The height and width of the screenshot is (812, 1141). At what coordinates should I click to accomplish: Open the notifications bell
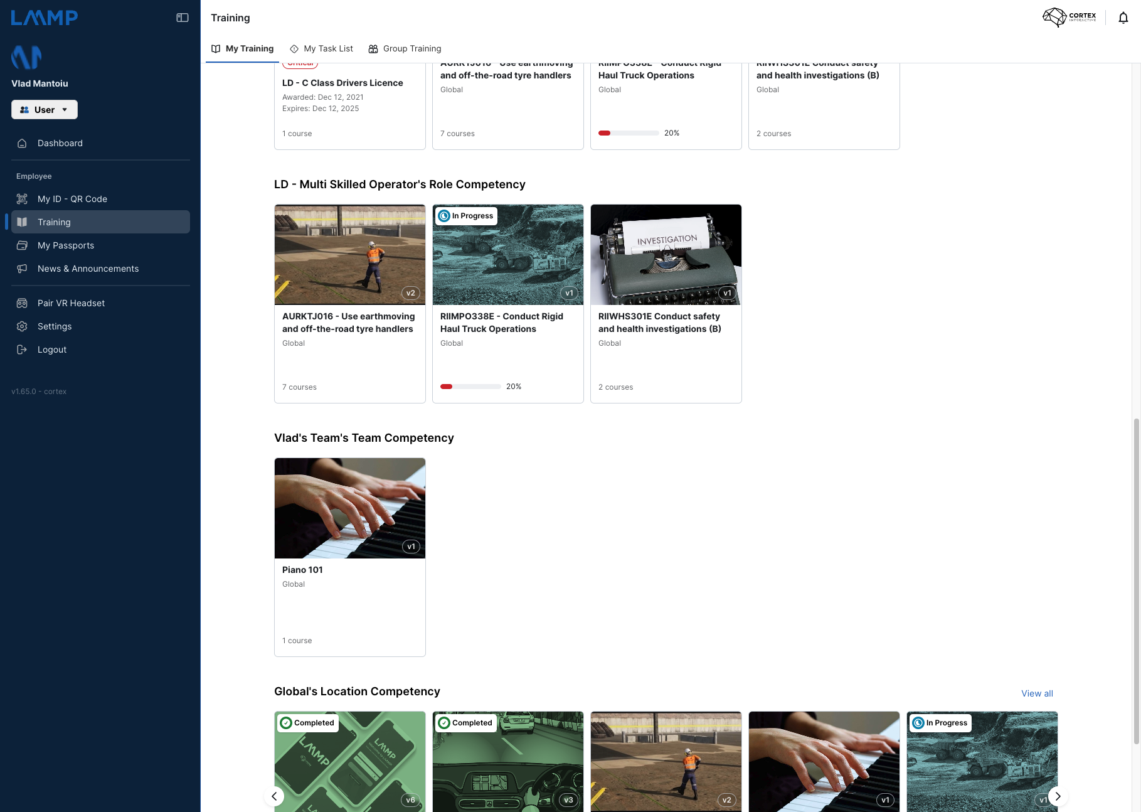coord(1123,18)
